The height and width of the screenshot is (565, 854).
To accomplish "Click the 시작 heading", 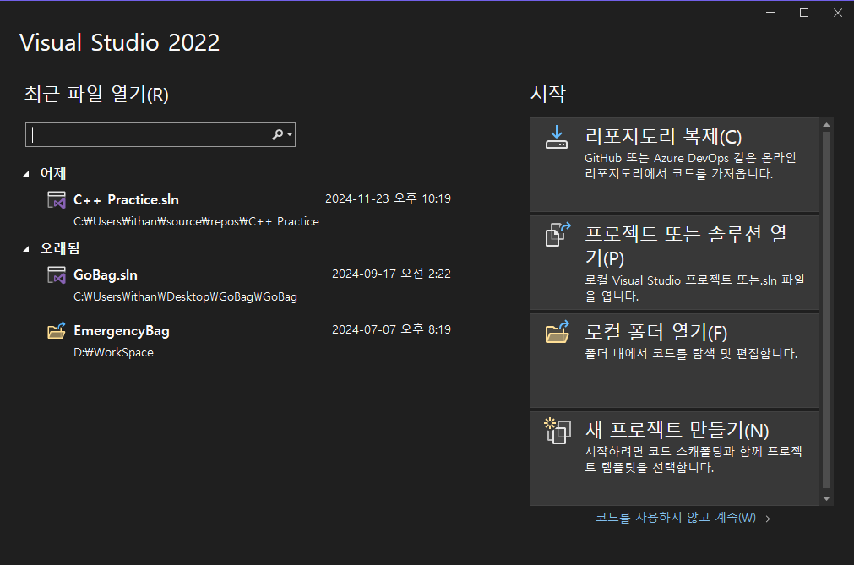I will [x=548, y=94].
